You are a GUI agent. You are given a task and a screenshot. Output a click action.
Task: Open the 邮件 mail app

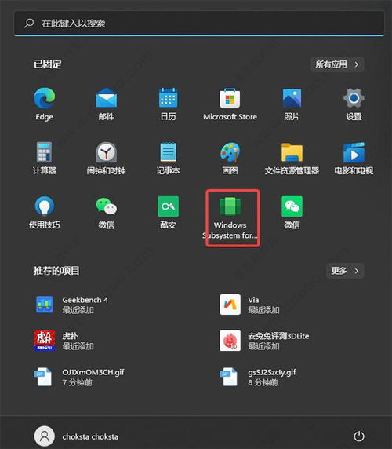point(106,104)
